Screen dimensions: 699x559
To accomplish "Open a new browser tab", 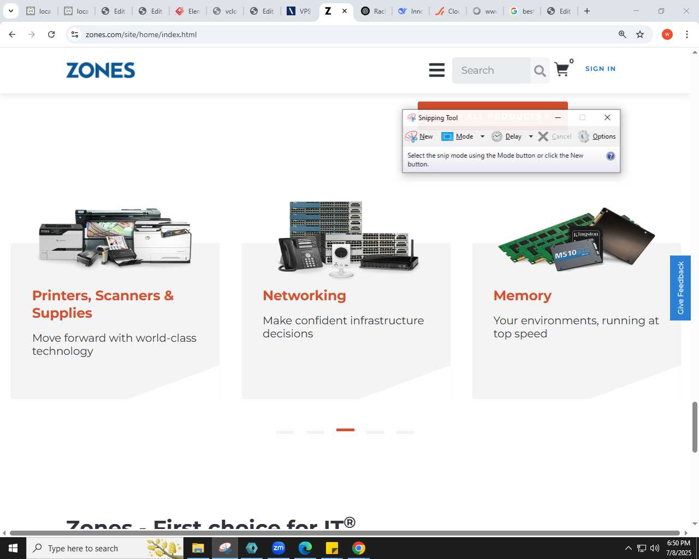I will coord(587,11).
